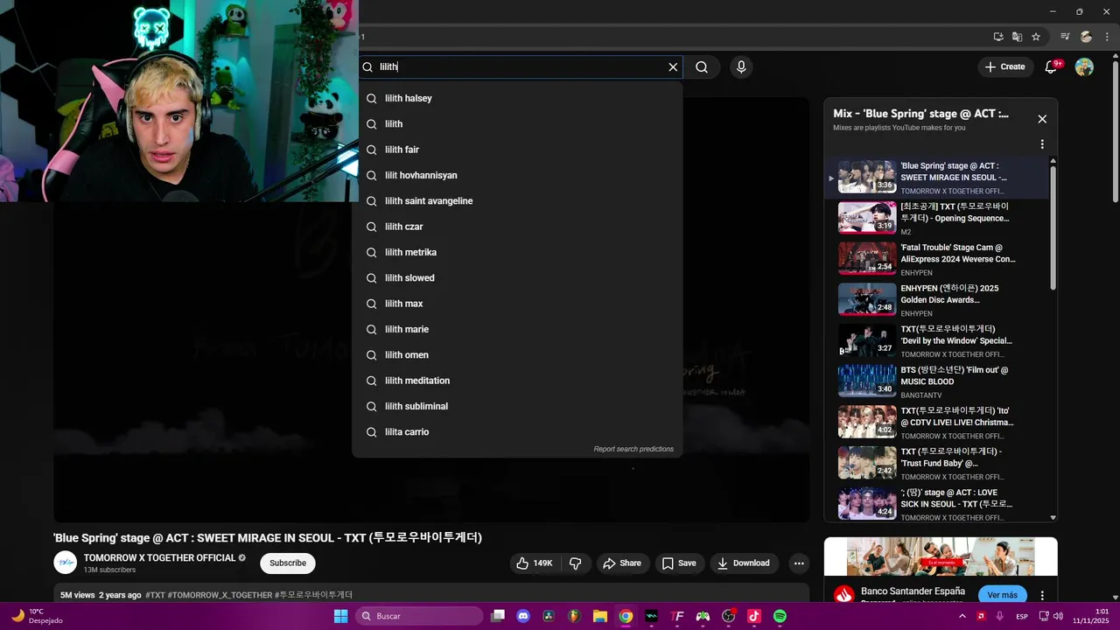
Task: Select the 'lilit hovhannisyan' suggestion
Action: coord(517,175)
